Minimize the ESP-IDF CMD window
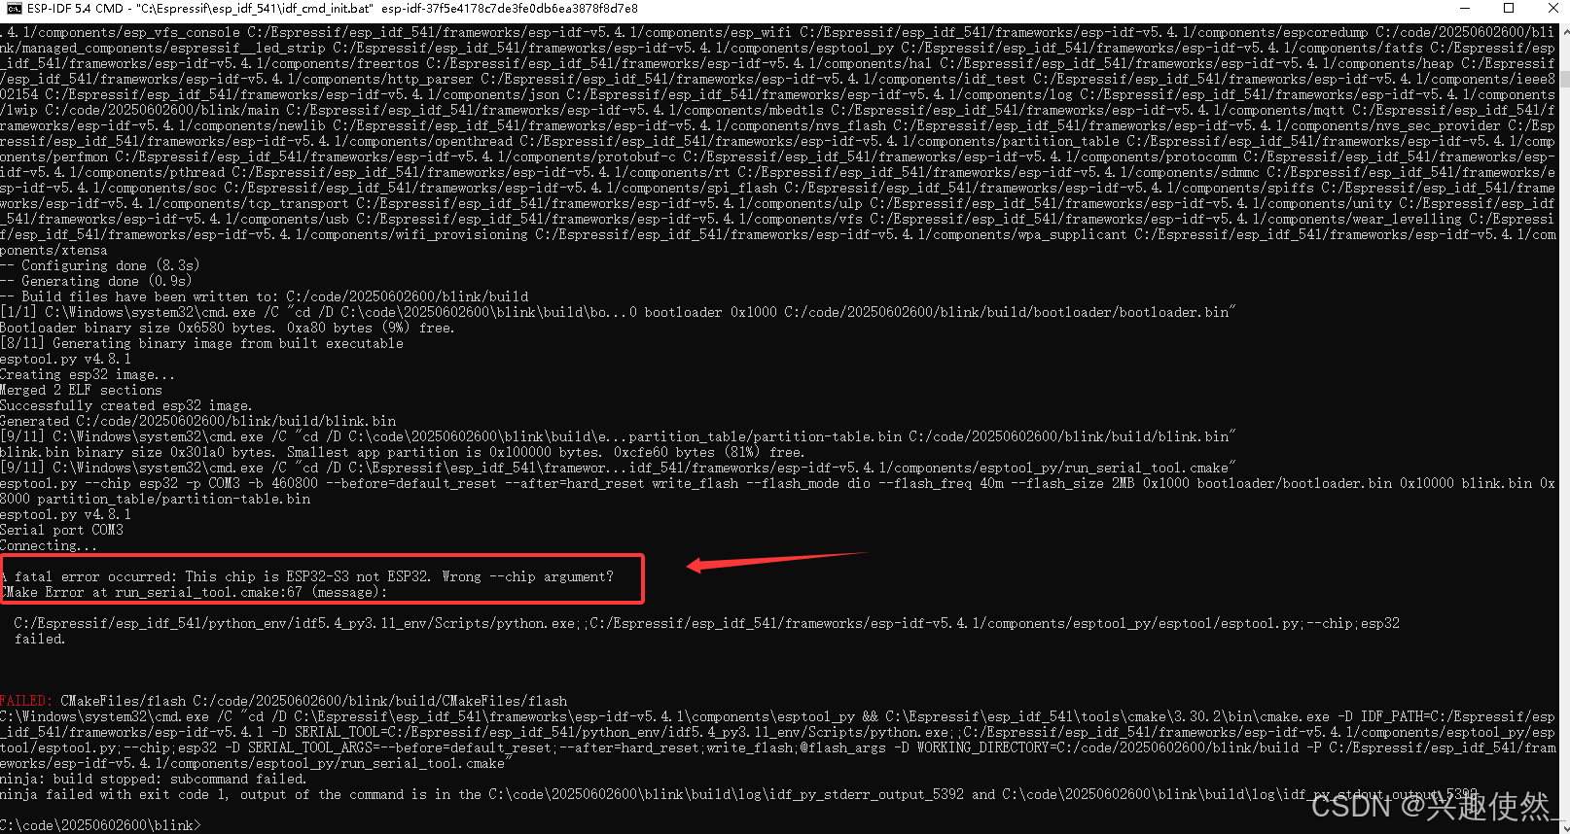The height and width of the screenshot is (834, 1570). pyautogui.click(x=1465, y=9)
